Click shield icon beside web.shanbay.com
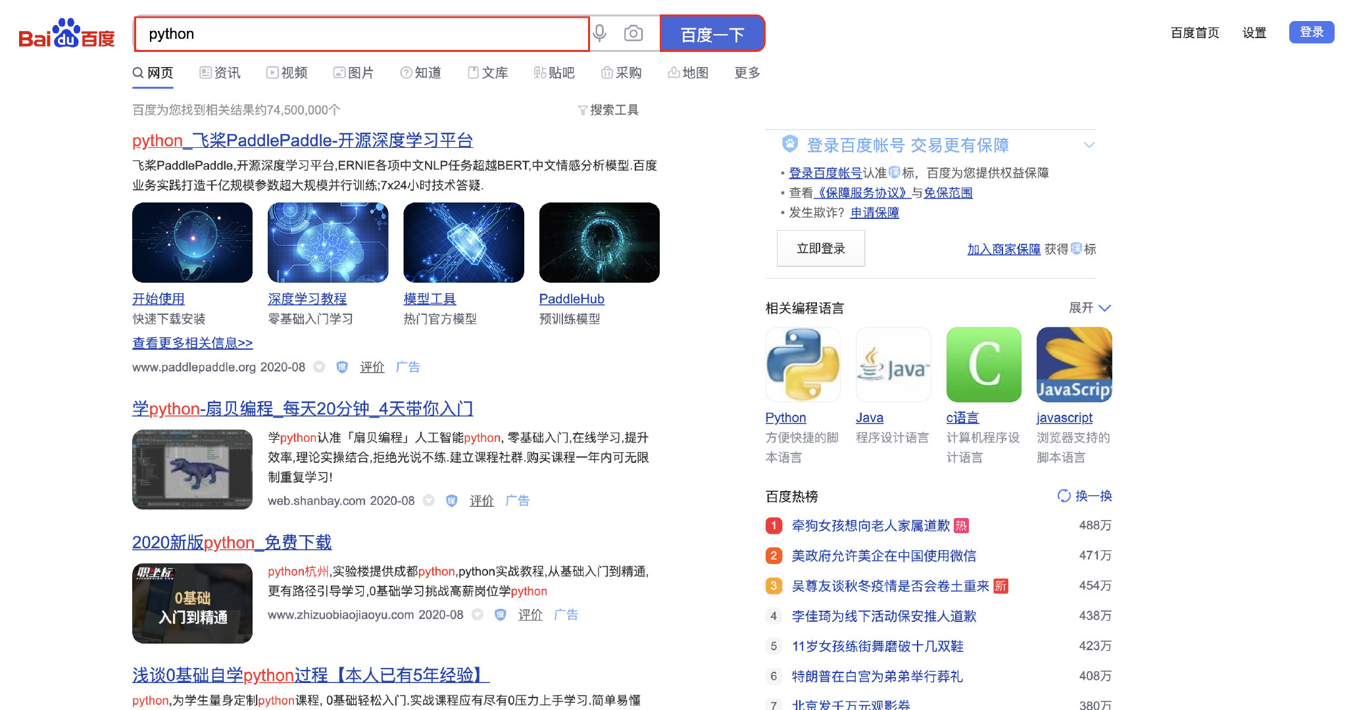The image size is (1357, 710). point(452,501)
